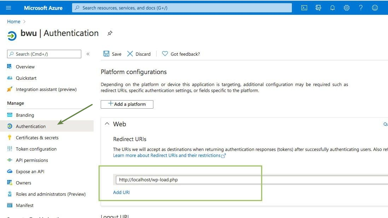Click the redirect URI field with wp-load.php
This screenshot has width=388, height=218.
point(252,180)
